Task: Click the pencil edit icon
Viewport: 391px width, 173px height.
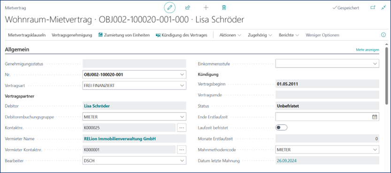Action: 169,8
